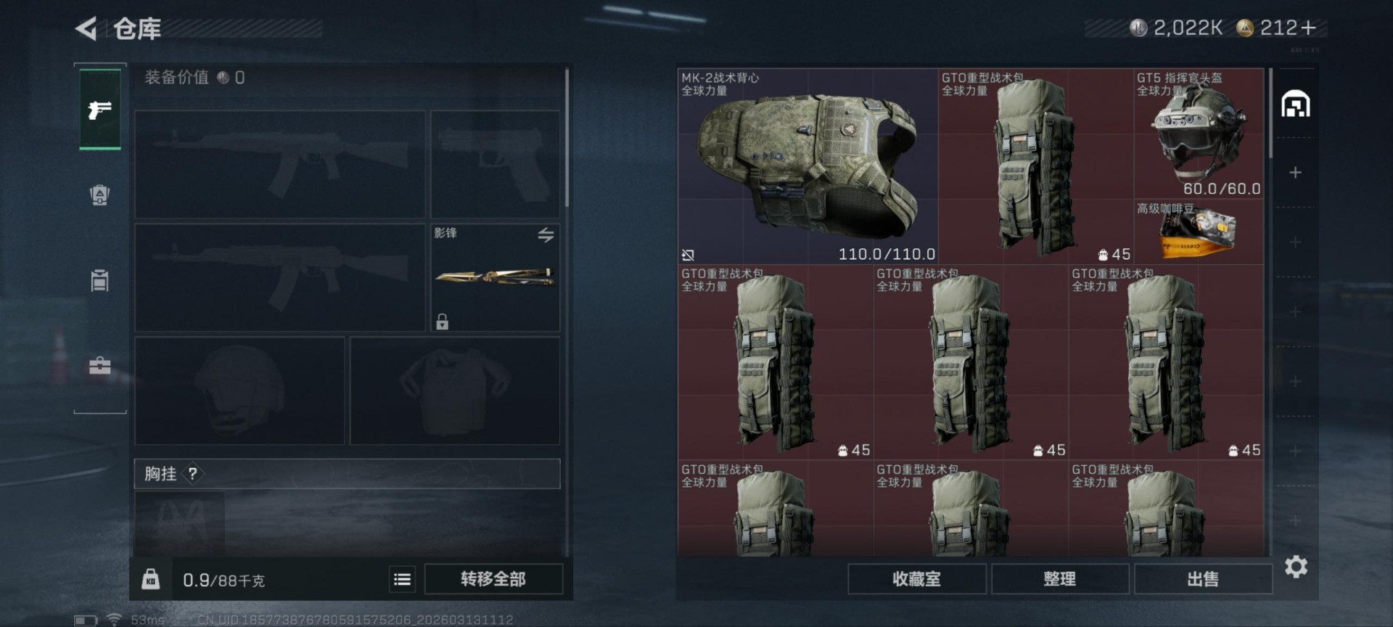
Task: Click the lock icon under 影锋 knife
Action: 442,321
